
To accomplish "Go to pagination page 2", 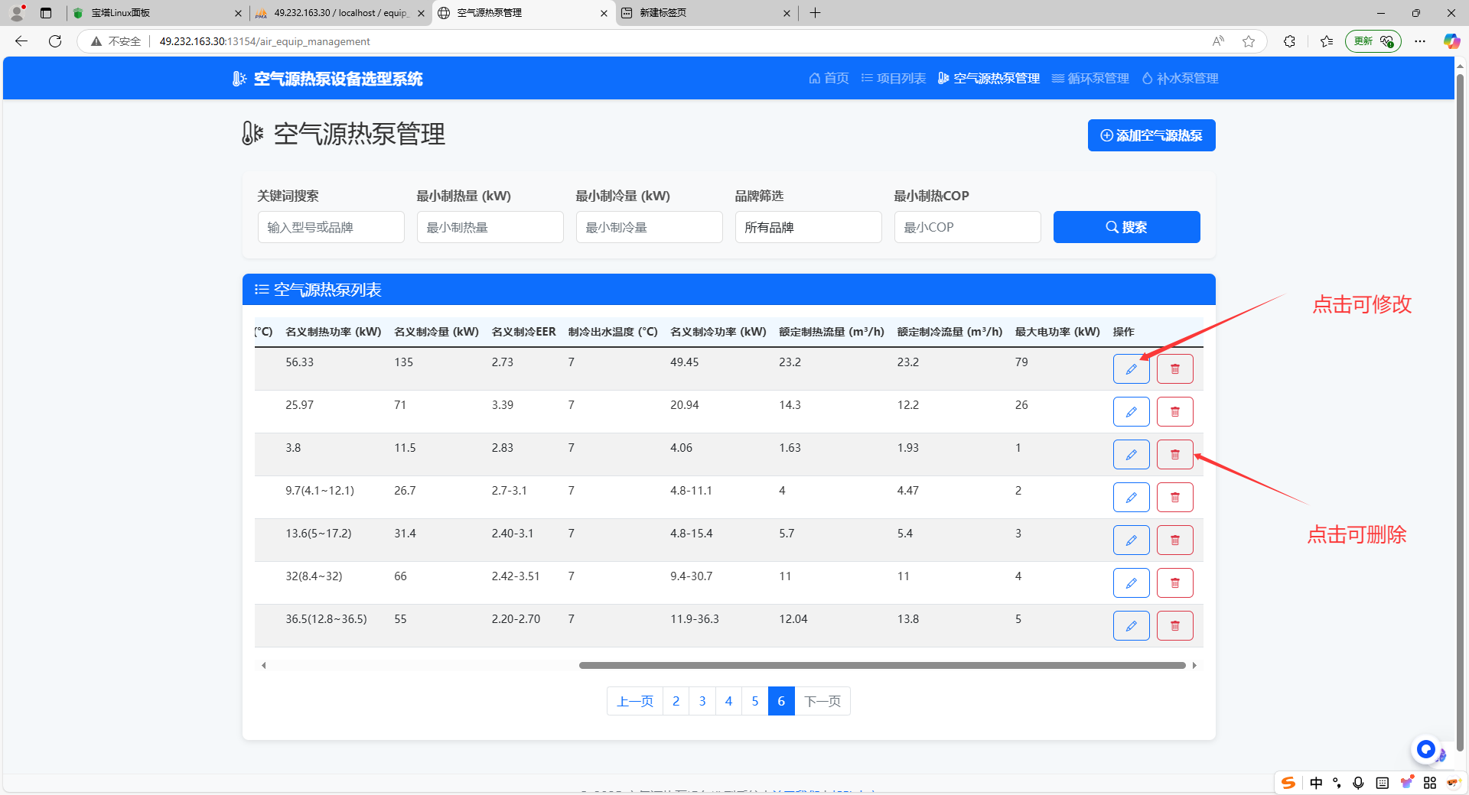I will click(676, 701).
